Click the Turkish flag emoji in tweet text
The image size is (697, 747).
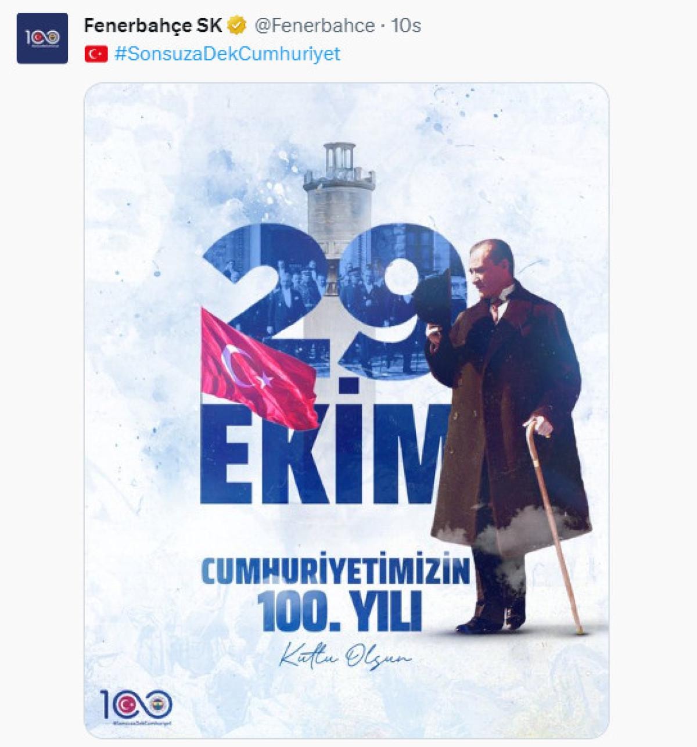pyautogui.click(x=96, y=54)
